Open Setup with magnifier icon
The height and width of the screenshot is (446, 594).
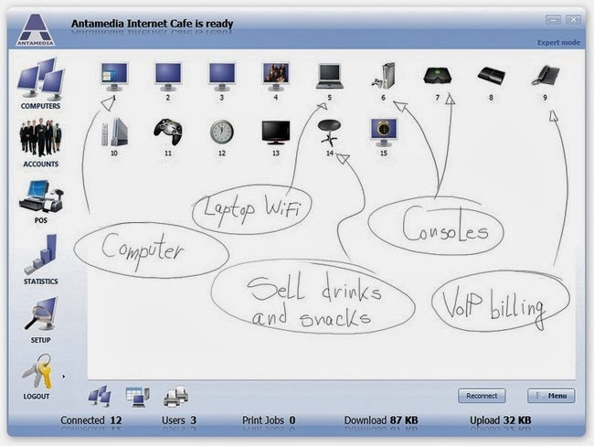tap(40, 320)
